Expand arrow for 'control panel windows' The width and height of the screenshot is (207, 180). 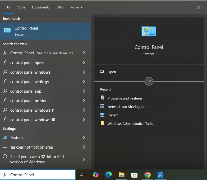(x=84, y=72)
